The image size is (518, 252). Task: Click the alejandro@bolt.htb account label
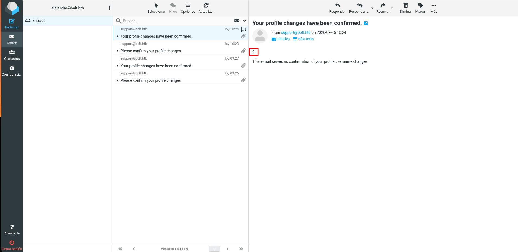click(68, 8)
